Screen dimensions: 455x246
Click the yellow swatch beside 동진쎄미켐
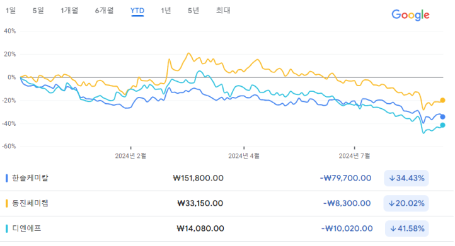(x=7, y=203)
